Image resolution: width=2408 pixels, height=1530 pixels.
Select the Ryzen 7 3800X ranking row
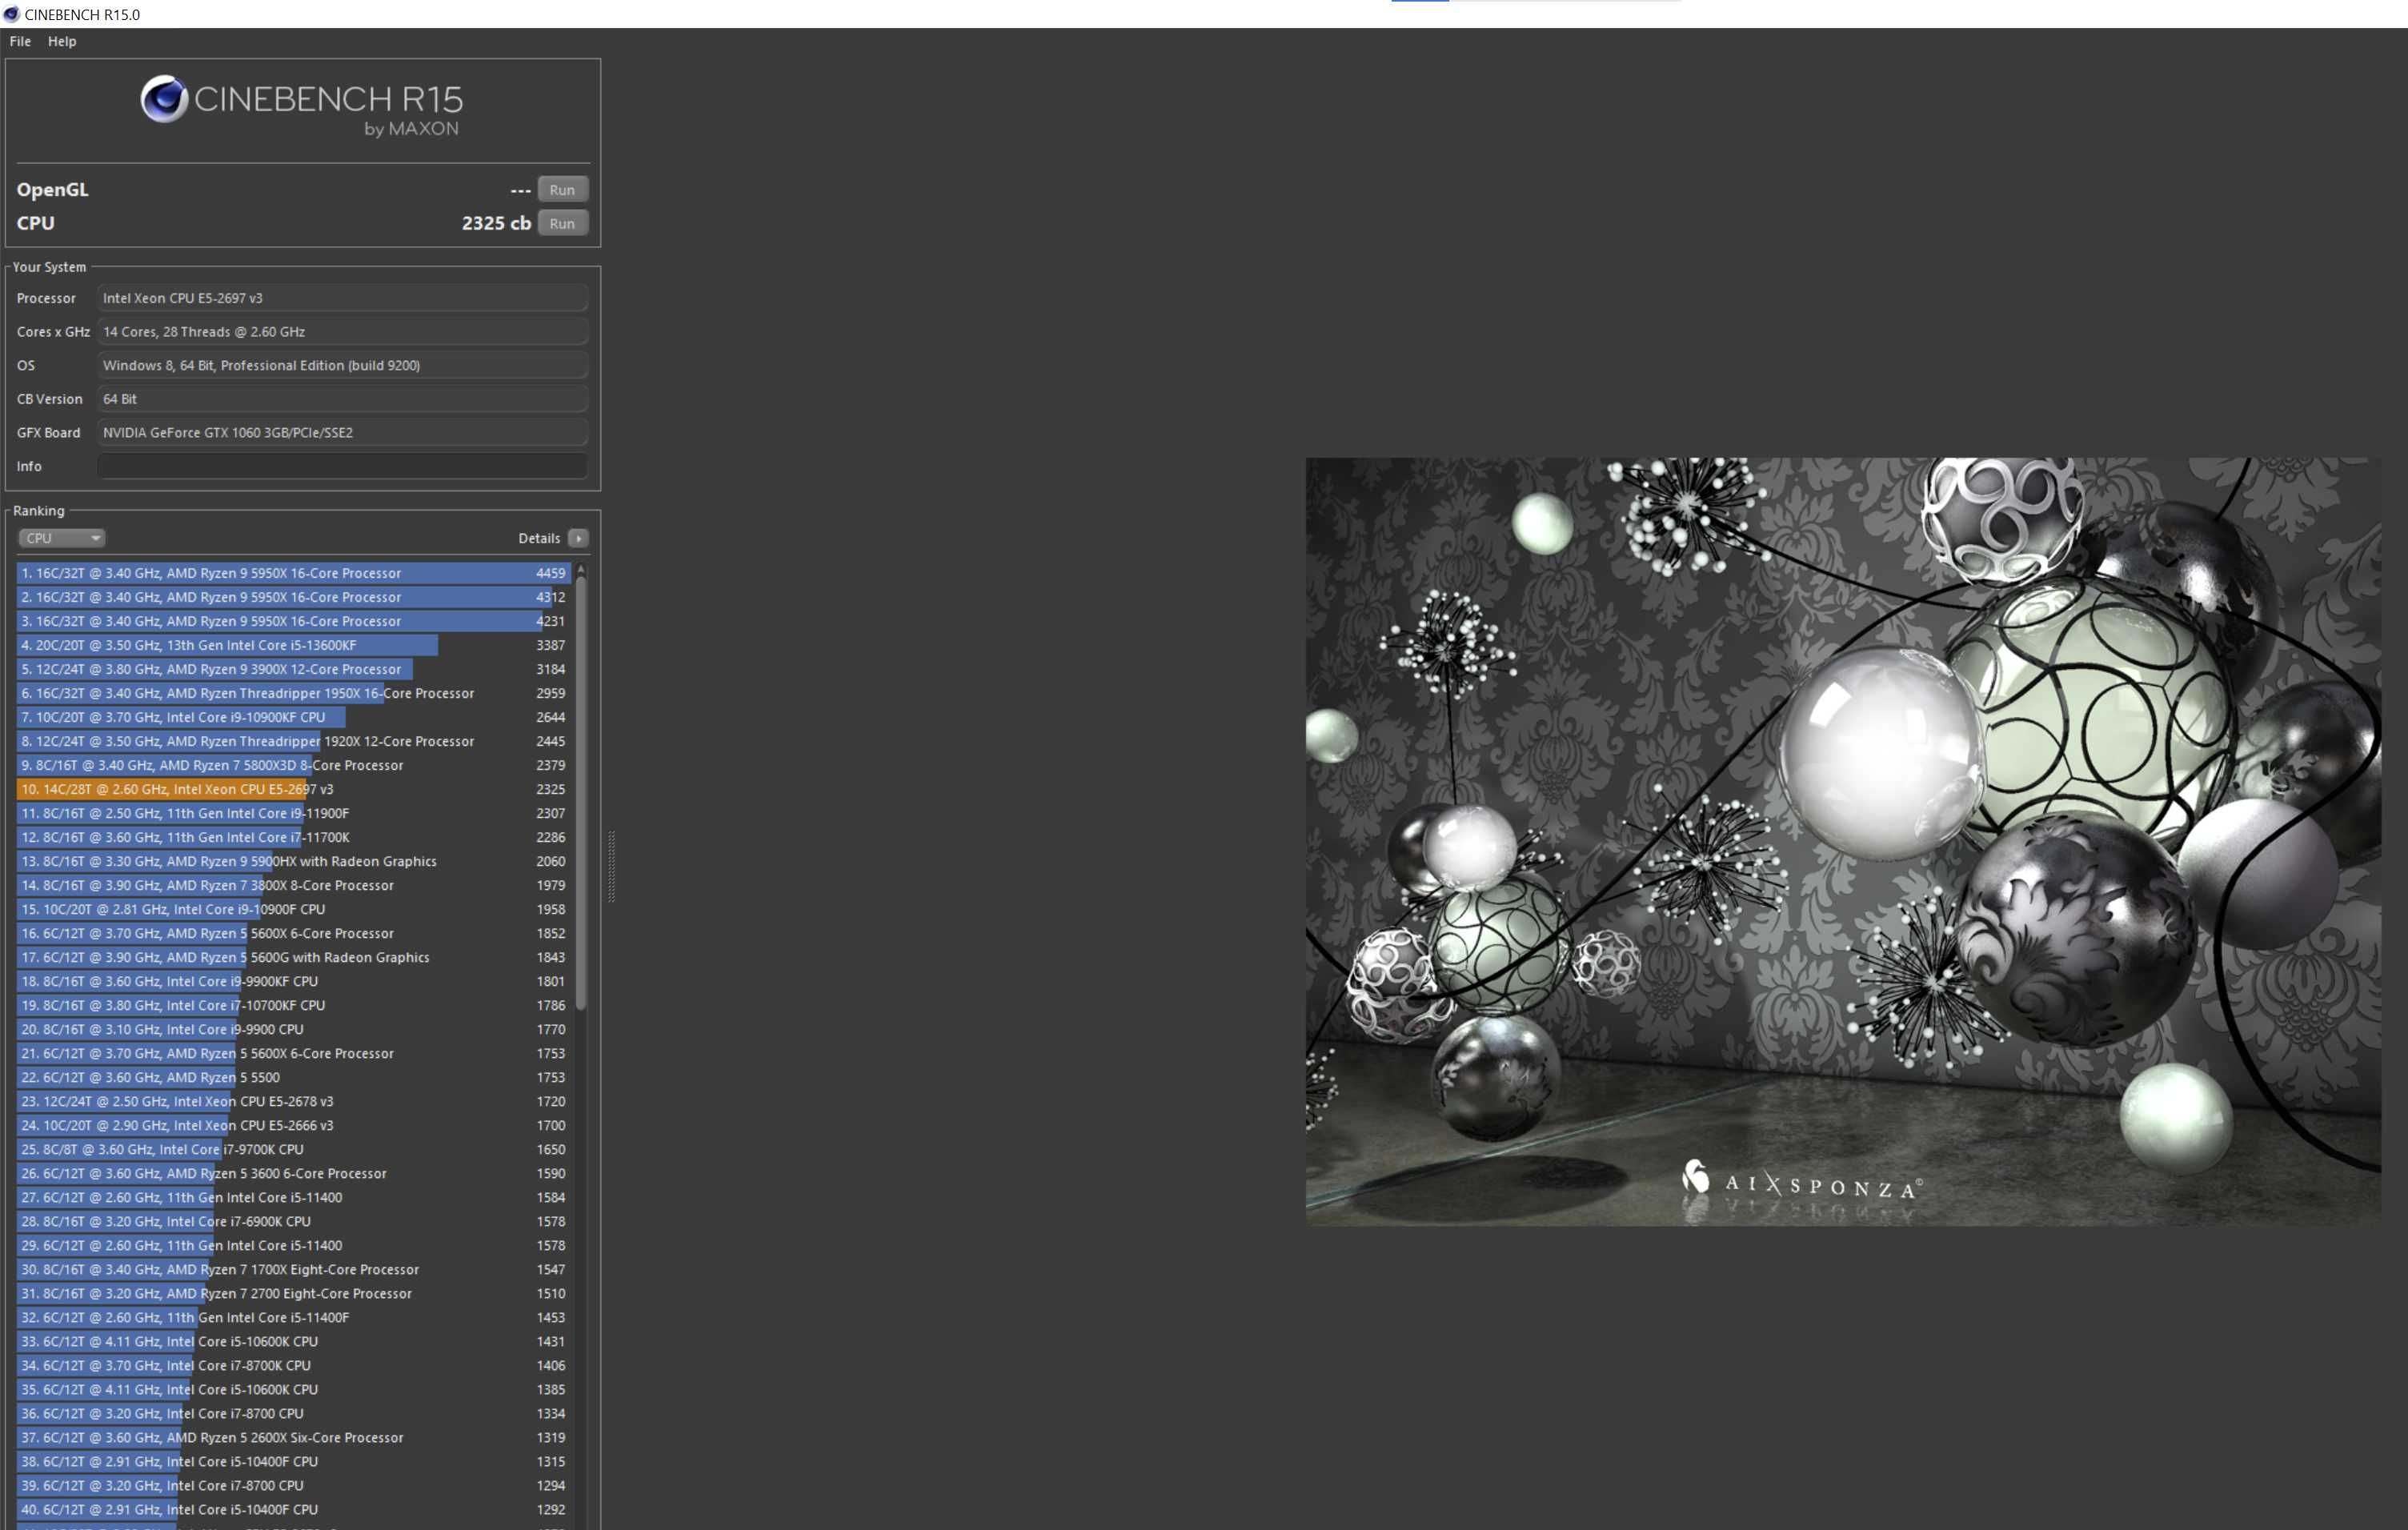pos(294,885)
